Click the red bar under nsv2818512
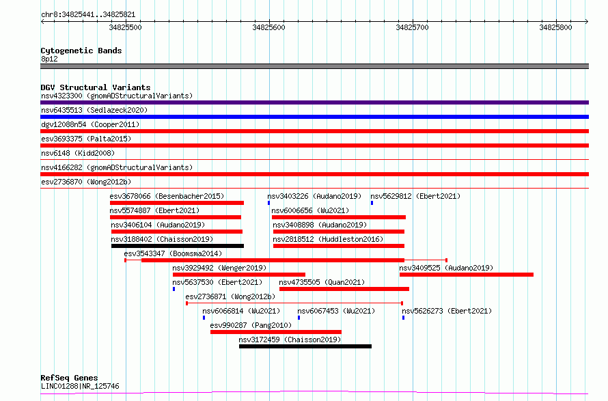Screen dimensions: 608x401 tap(339, 246)
